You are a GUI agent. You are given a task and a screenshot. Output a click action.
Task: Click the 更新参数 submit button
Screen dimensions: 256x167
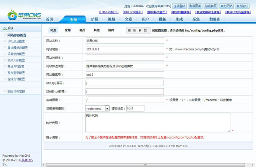coord(138,30)
